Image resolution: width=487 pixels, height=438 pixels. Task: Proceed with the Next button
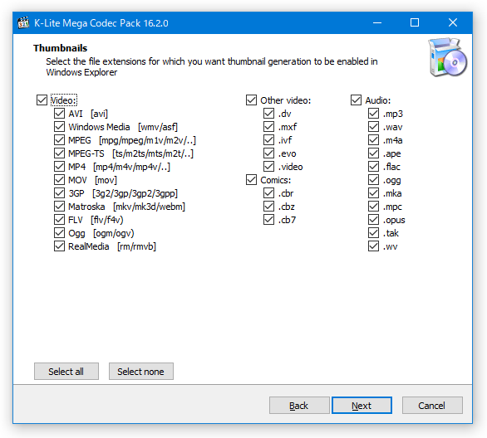coord(362,405)
